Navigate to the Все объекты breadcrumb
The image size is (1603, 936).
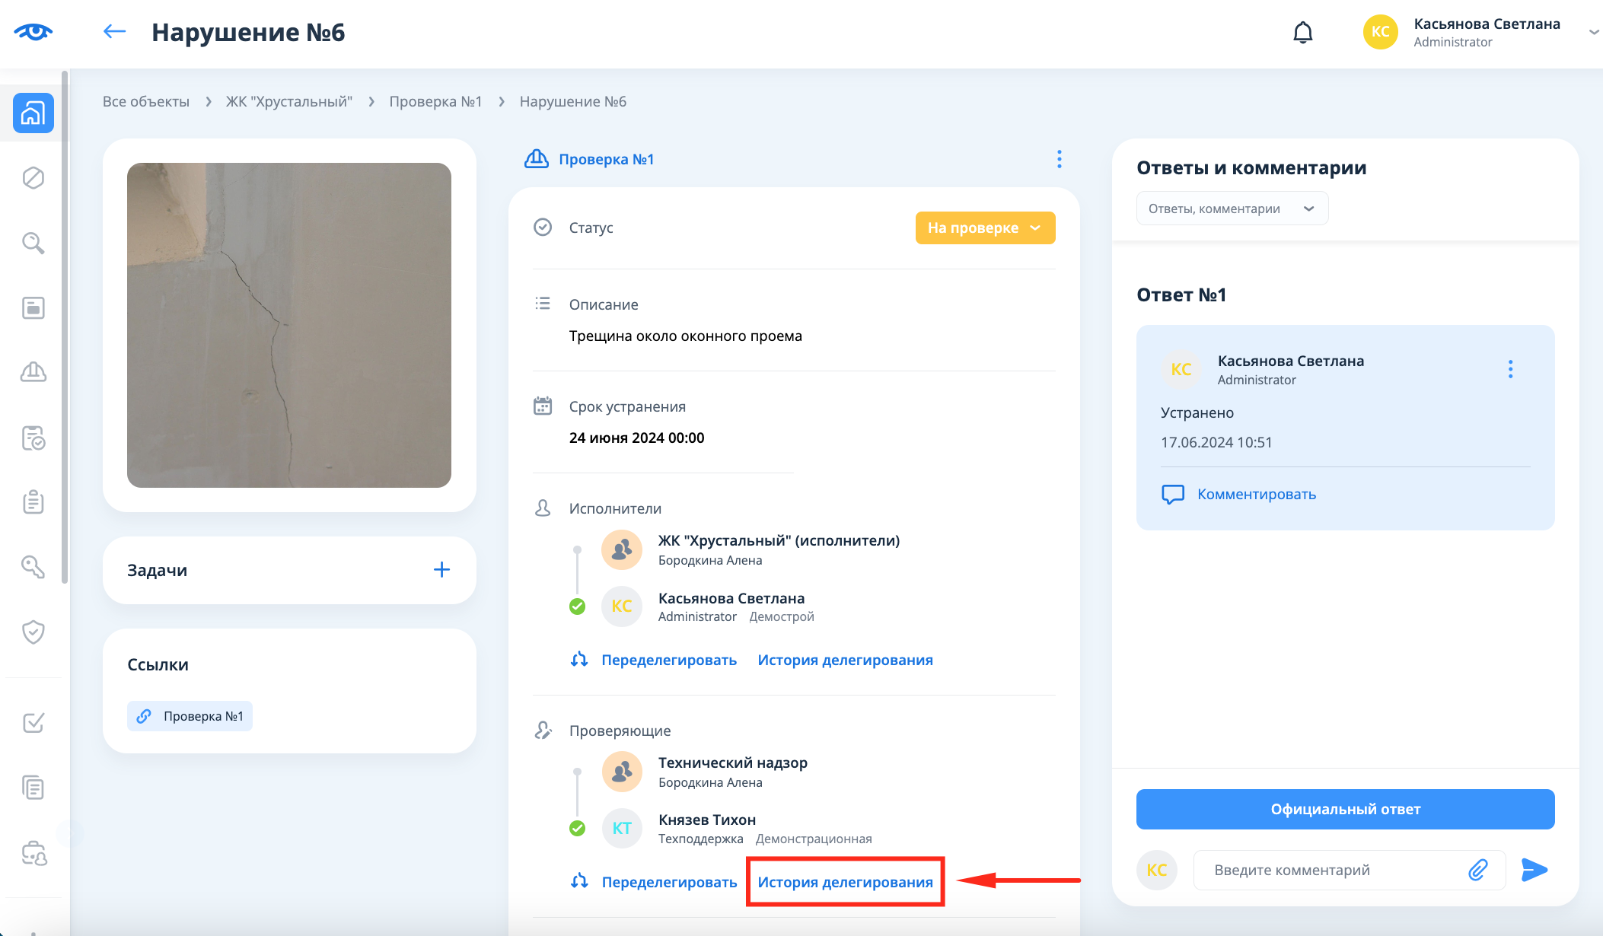coord(146,102)
